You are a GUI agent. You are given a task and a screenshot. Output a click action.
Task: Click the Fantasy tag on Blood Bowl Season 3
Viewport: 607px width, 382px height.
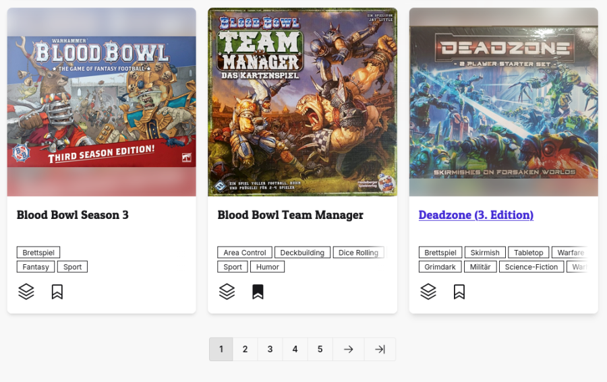(36, 267)
